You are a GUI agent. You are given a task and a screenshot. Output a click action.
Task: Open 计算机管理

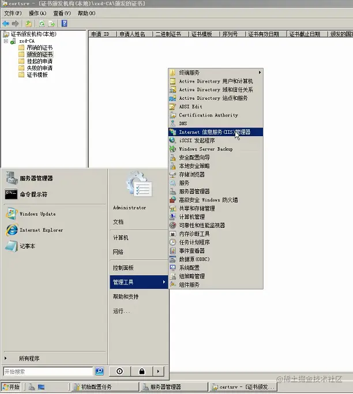216,217
